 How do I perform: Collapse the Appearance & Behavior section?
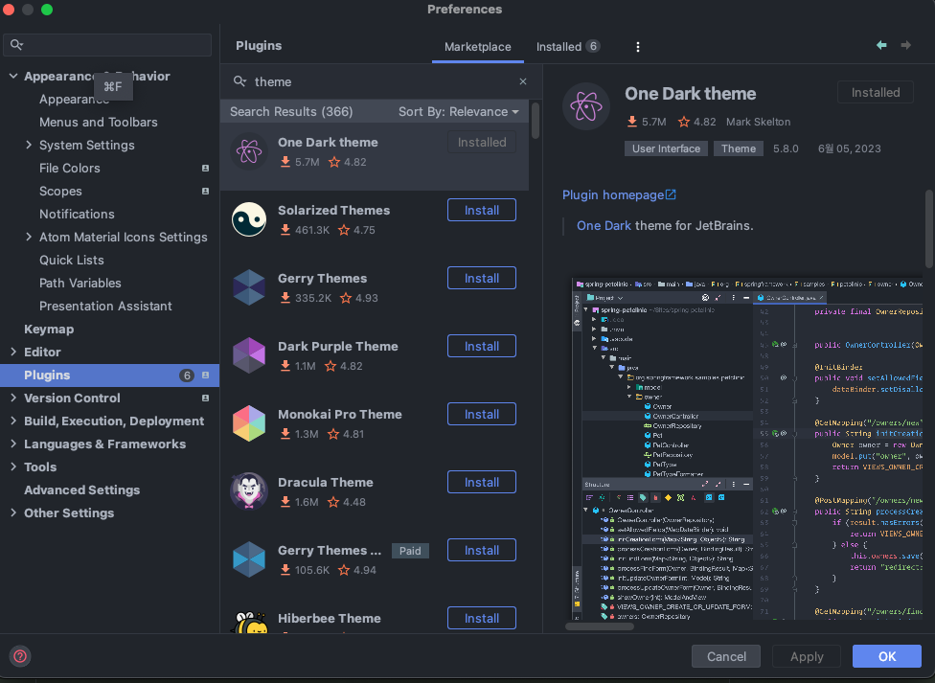click(13, 77)
